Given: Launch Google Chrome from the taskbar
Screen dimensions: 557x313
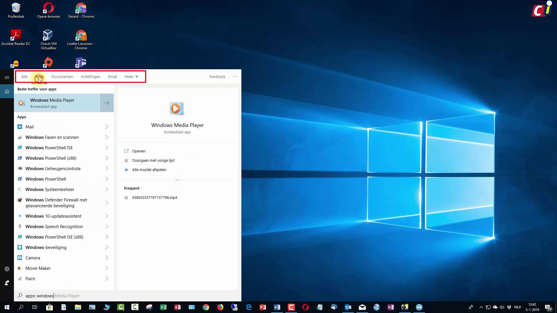Looking at the screenshot, I should tap(206, 307).
